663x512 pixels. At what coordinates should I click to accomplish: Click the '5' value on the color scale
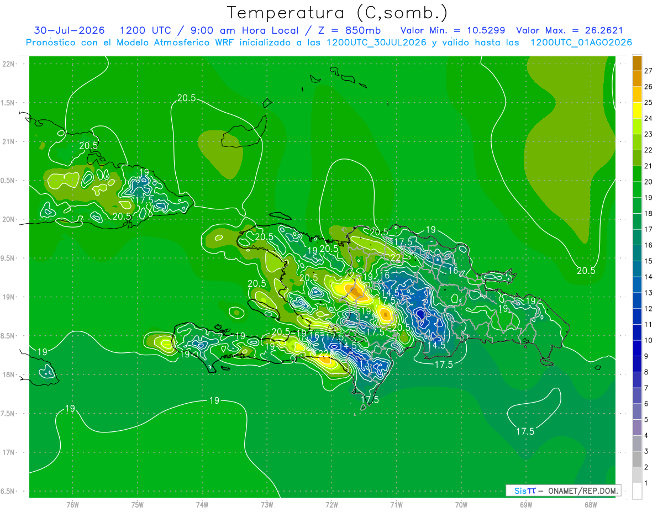pos(646,420)
